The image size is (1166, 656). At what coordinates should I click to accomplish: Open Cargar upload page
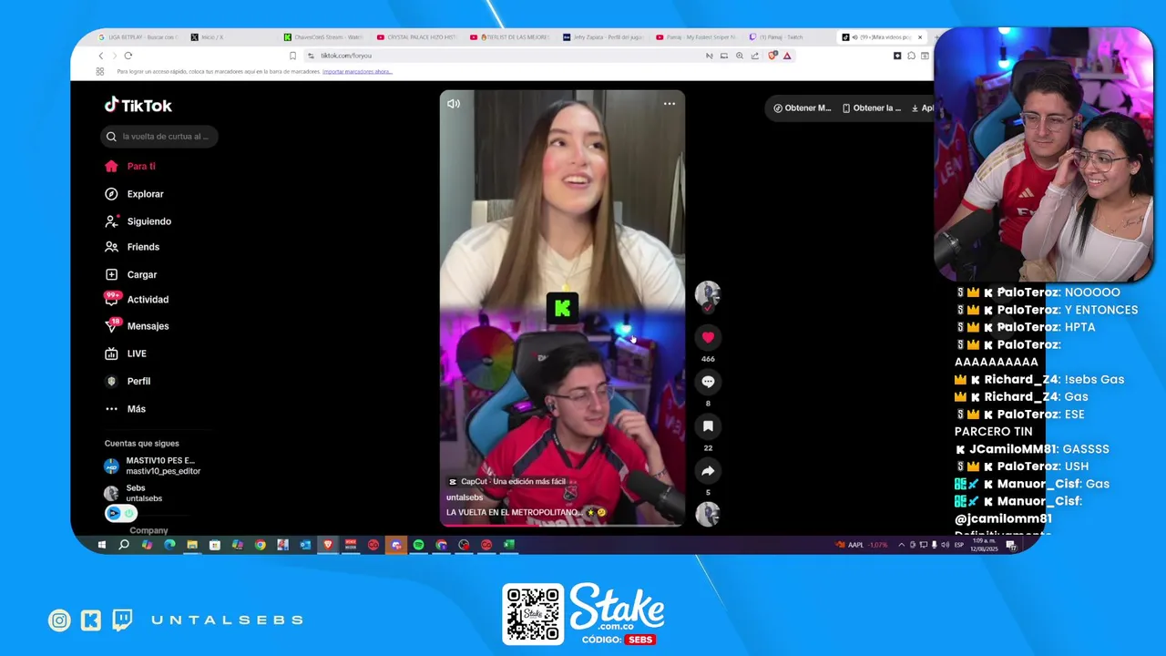(130, 274)
